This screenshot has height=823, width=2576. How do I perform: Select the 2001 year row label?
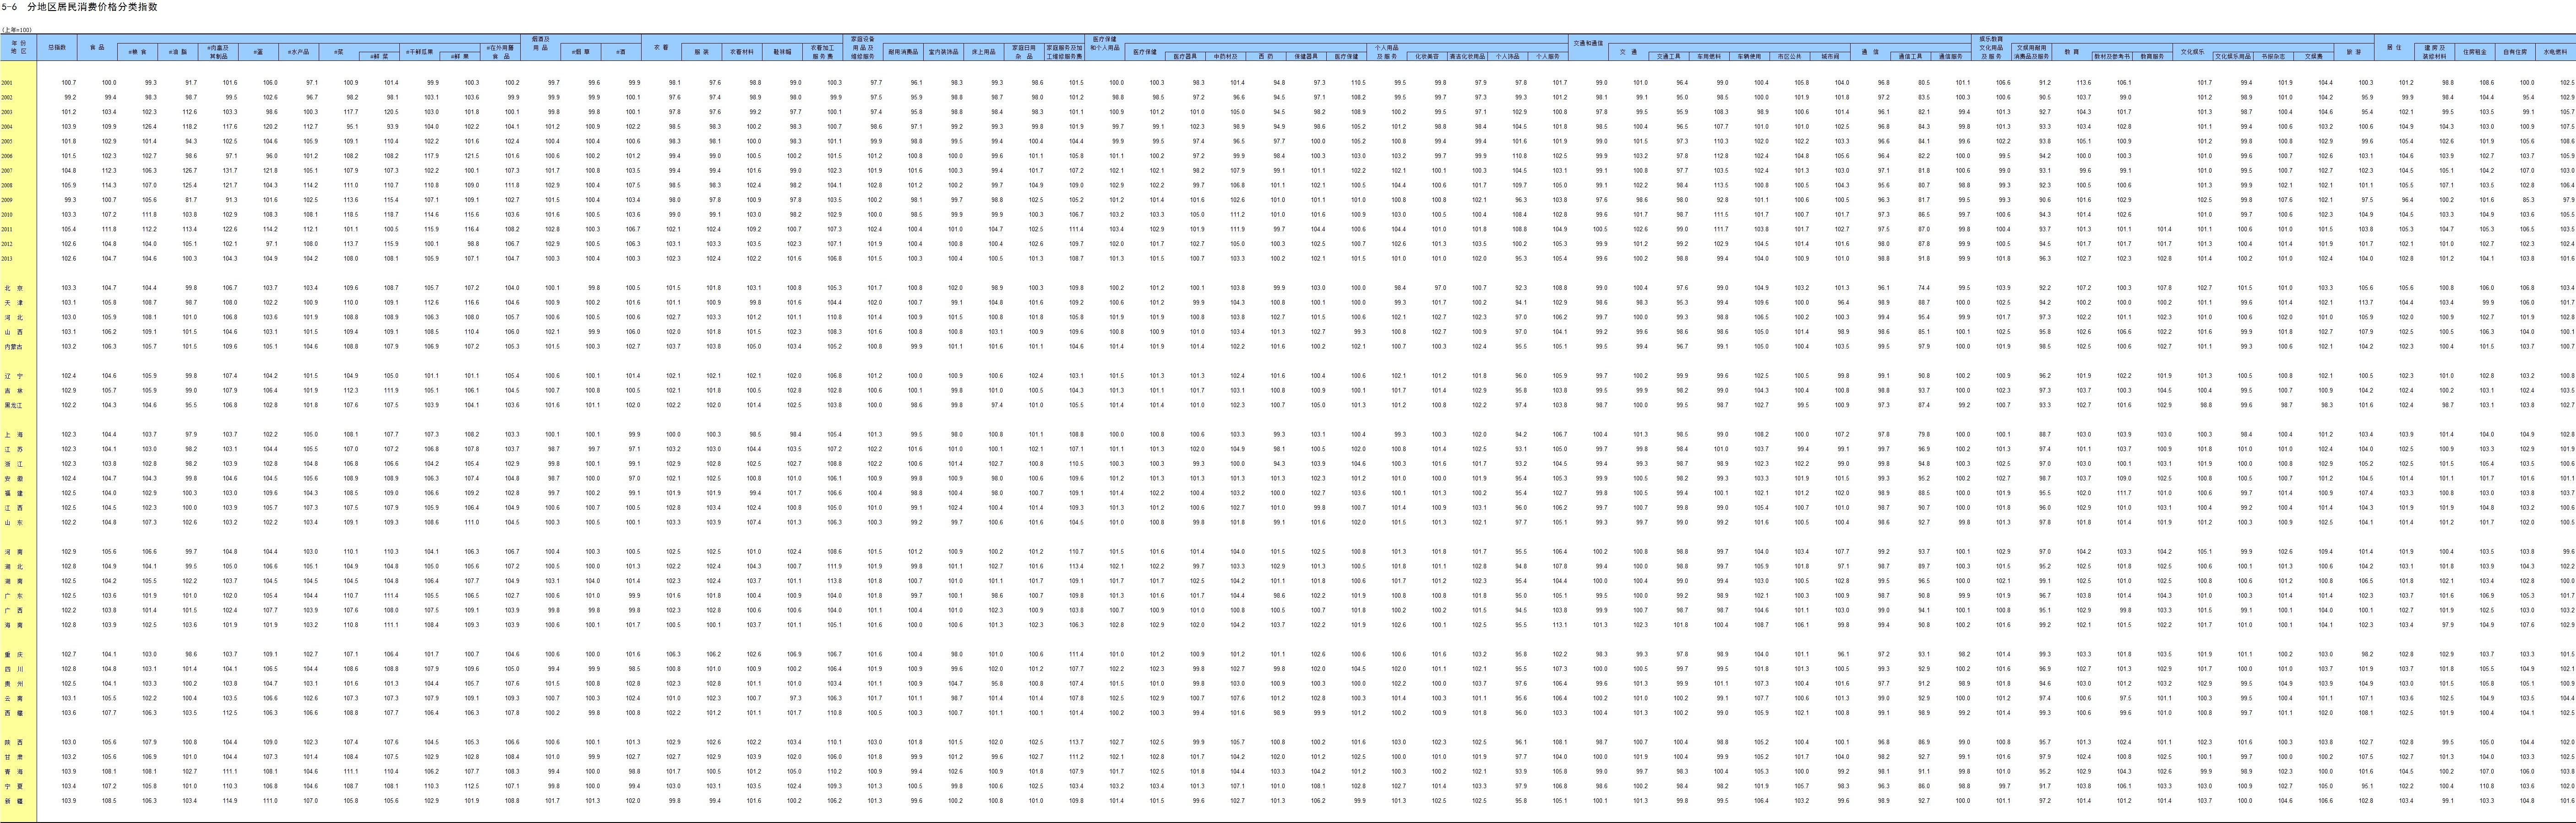(7, 83)
